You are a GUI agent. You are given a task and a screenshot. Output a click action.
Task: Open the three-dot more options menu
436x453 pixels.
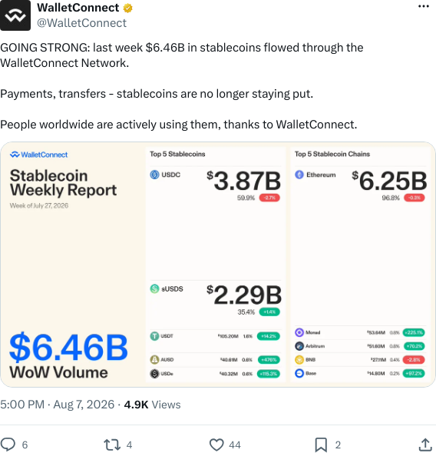tap(424, 6)
